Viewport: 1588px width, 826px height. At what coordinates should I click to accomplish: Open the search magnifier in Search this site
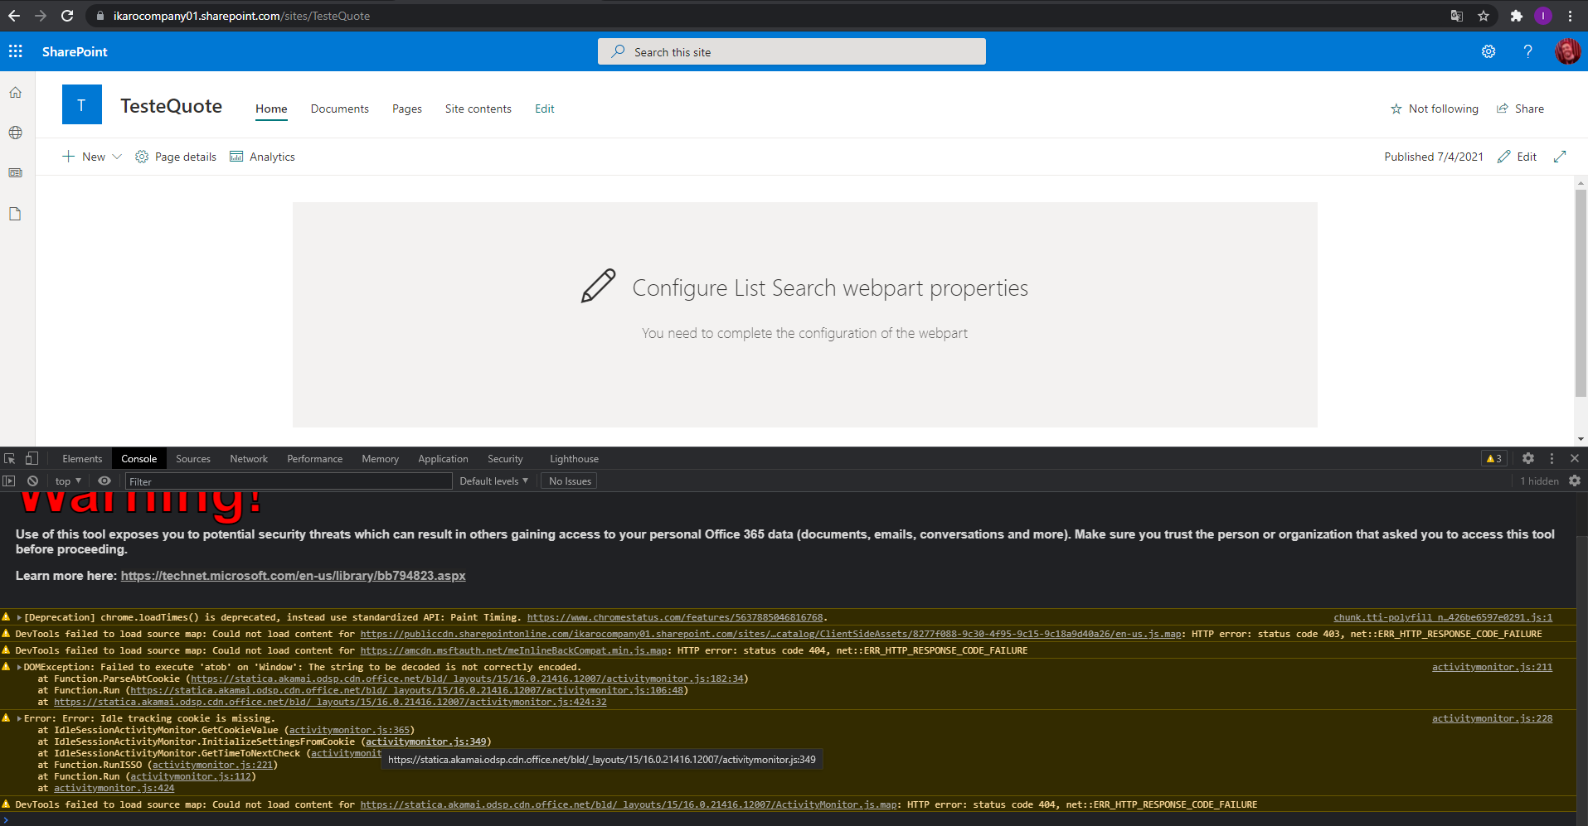(x=618, y=51)
